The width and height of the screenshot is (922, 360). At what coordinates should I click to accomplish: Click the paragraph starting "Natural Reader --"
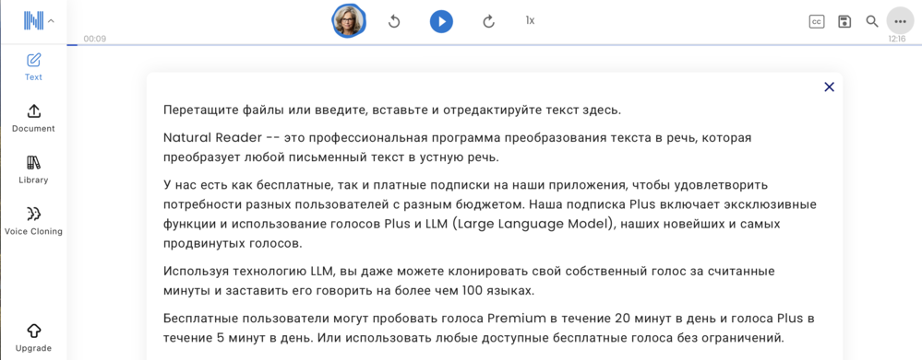[x=458, y=147]
